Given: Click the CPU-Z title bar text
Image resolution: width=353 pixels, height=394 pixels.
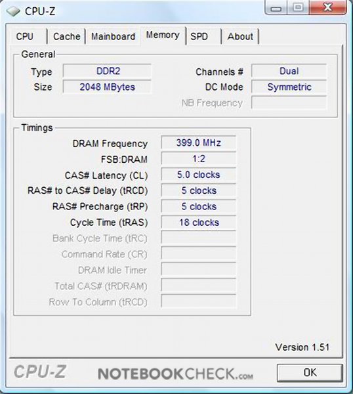Looking at the screenshot, I should pyautogui.click(x=40, y=11).
